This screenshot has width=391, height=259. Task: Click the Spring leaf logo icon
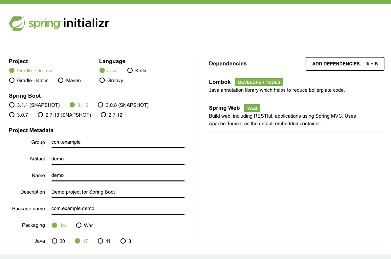(x=17, y=23)
